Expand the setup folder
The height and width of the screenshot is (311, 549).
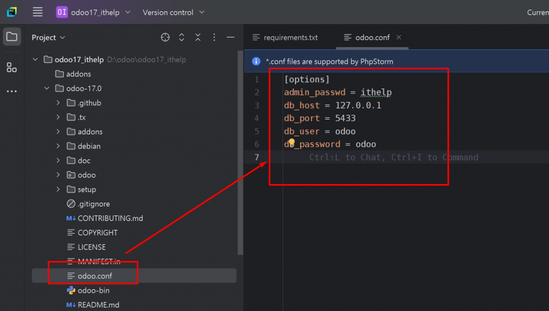[x=58, y=189]
